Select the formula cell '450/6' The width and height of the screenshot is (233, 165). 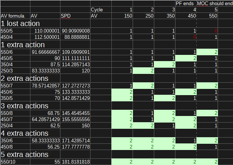pyautogui.click(x=15, y=92)
